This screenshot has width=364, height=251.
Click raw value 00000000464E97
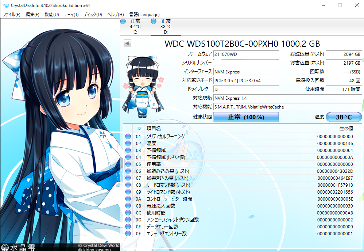coord(335,178)
